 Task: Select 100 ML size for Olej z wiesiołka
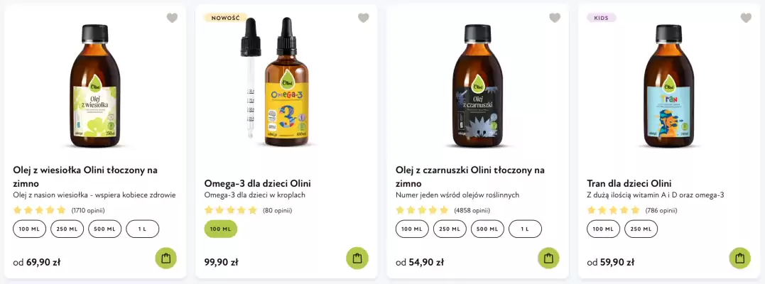click(x=29, y=229)
